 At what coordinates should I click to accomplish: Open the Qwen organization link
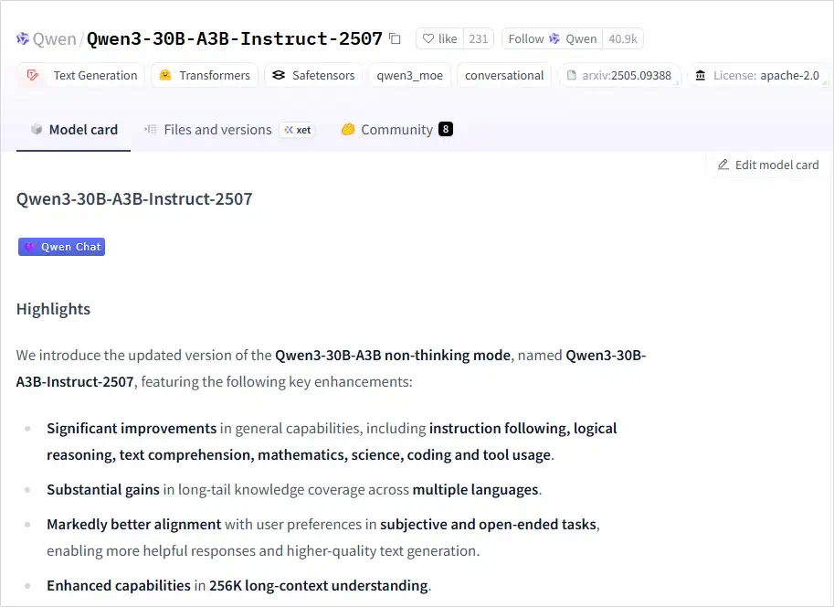click(54, 39)
